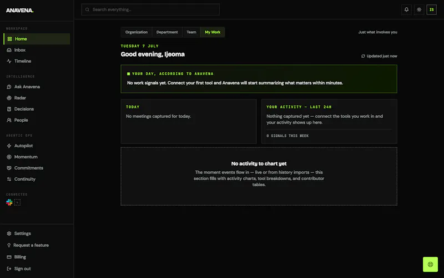Screen dimensions: 444x278
Task: Click 'No activity to chart yet' heading
Action: click(x=259, y=163)
